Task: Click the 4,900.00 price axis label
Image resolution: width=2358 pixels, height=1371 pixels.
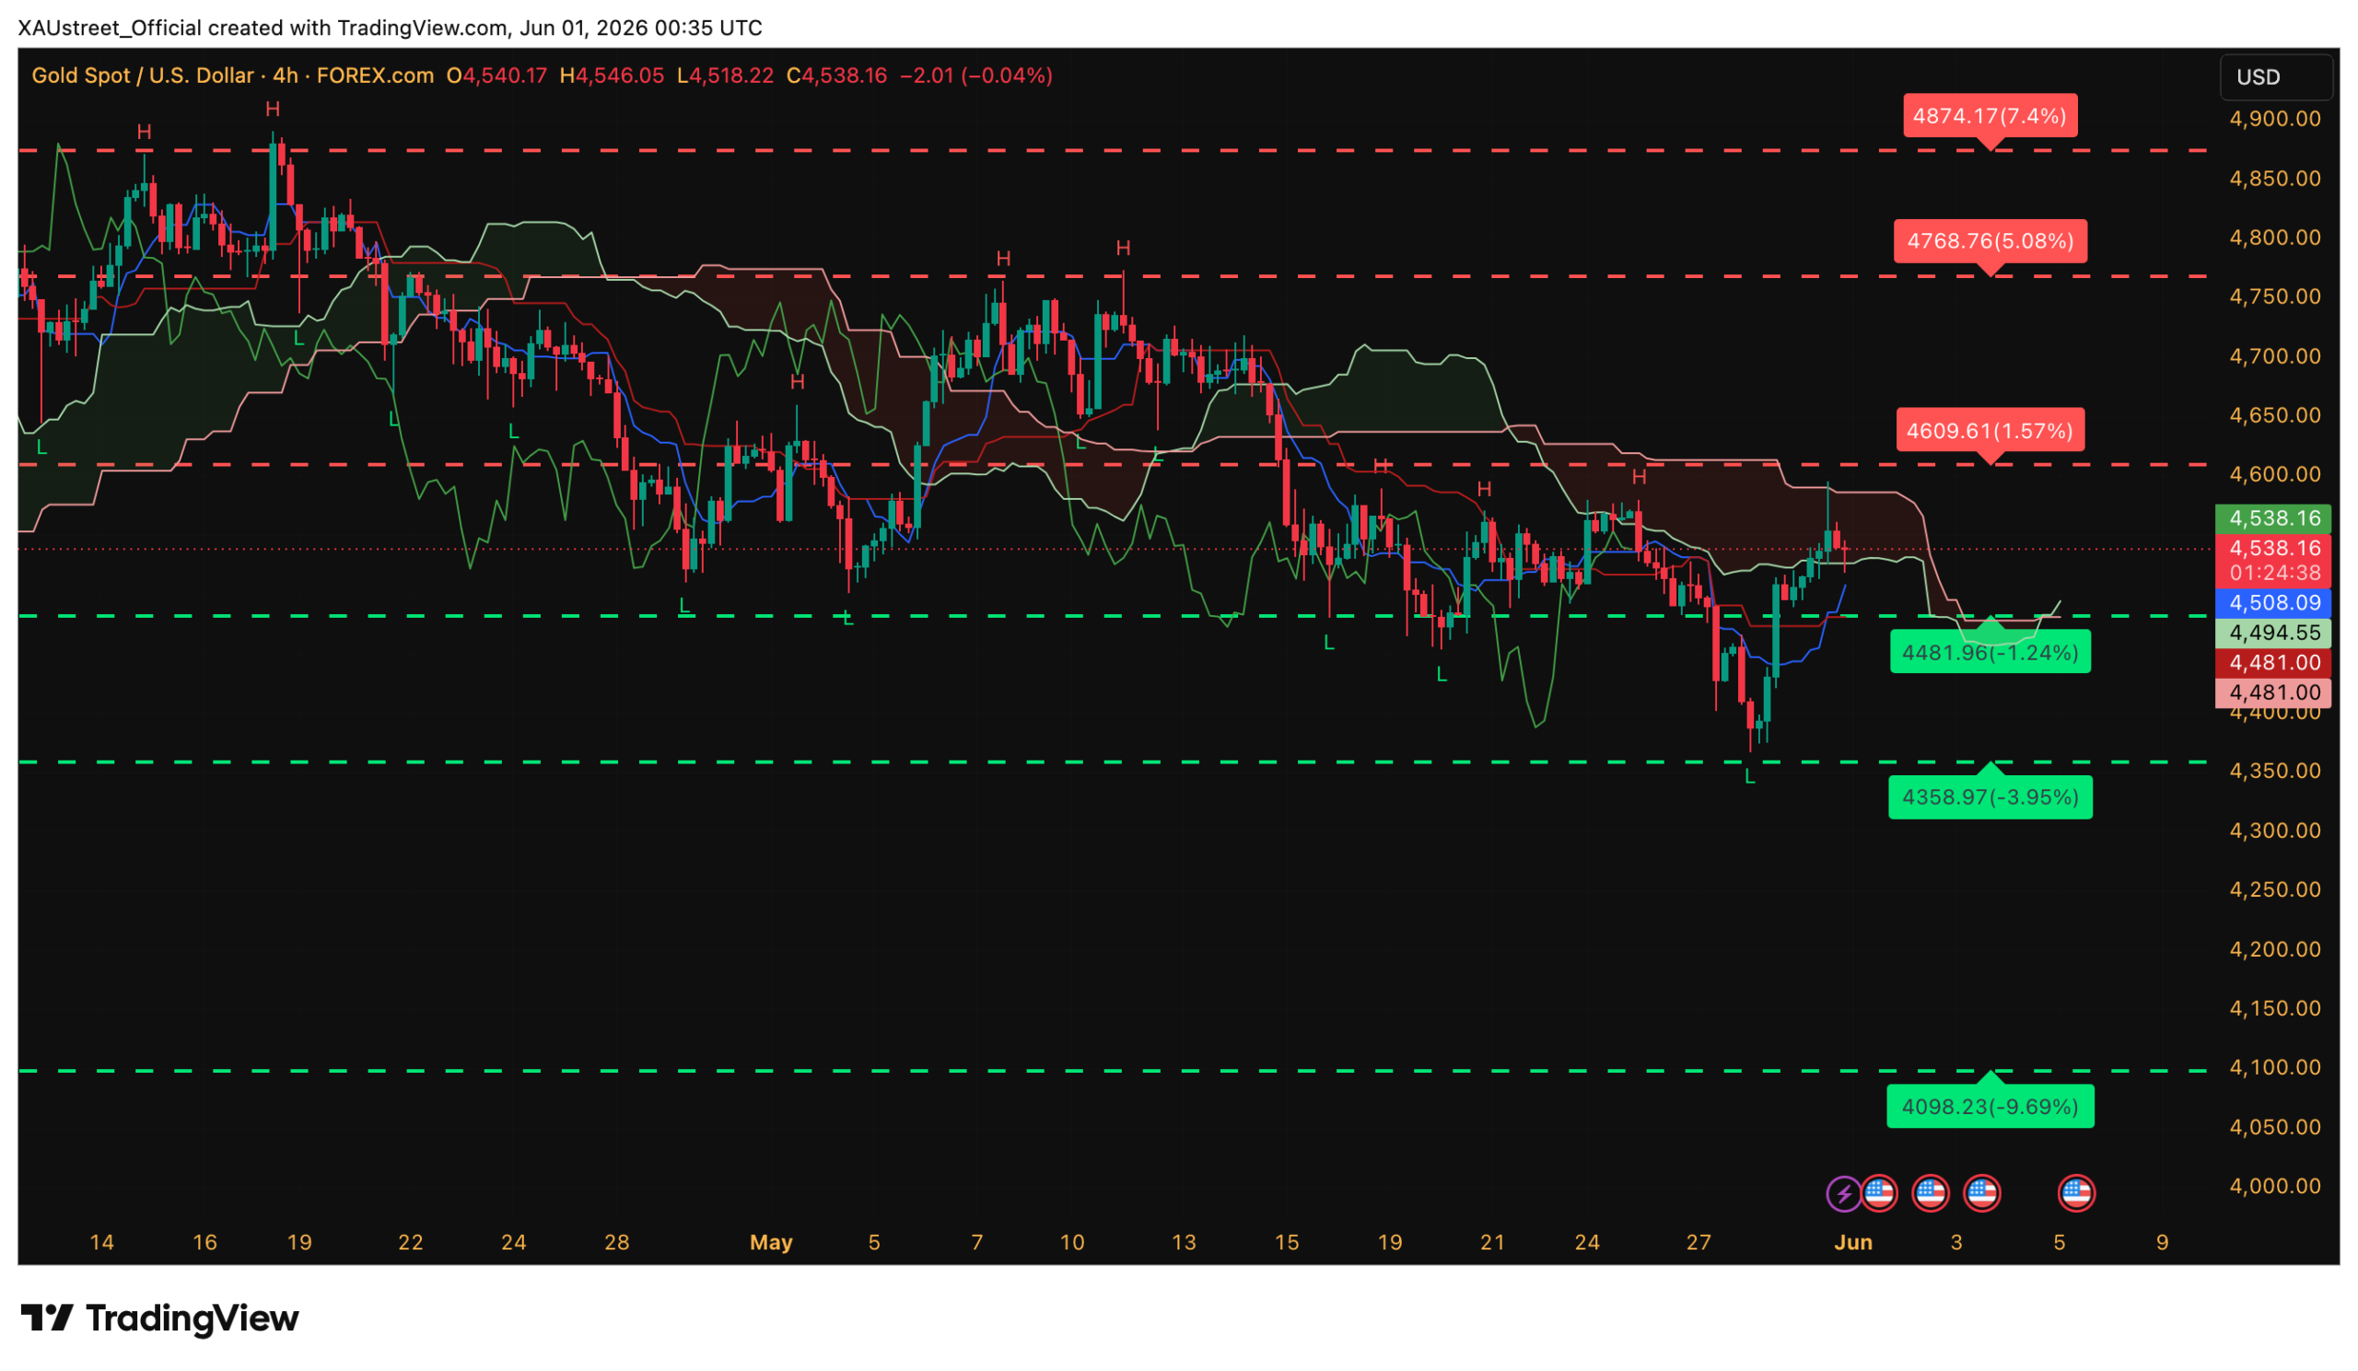Action: [2275, 119]
